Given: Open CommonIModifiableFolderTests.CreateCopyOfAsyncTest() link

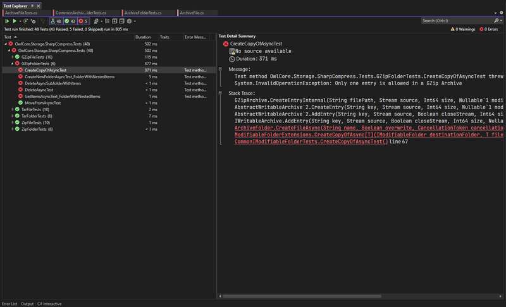Looking at the screenshot, I should click(x=311, y=141).
